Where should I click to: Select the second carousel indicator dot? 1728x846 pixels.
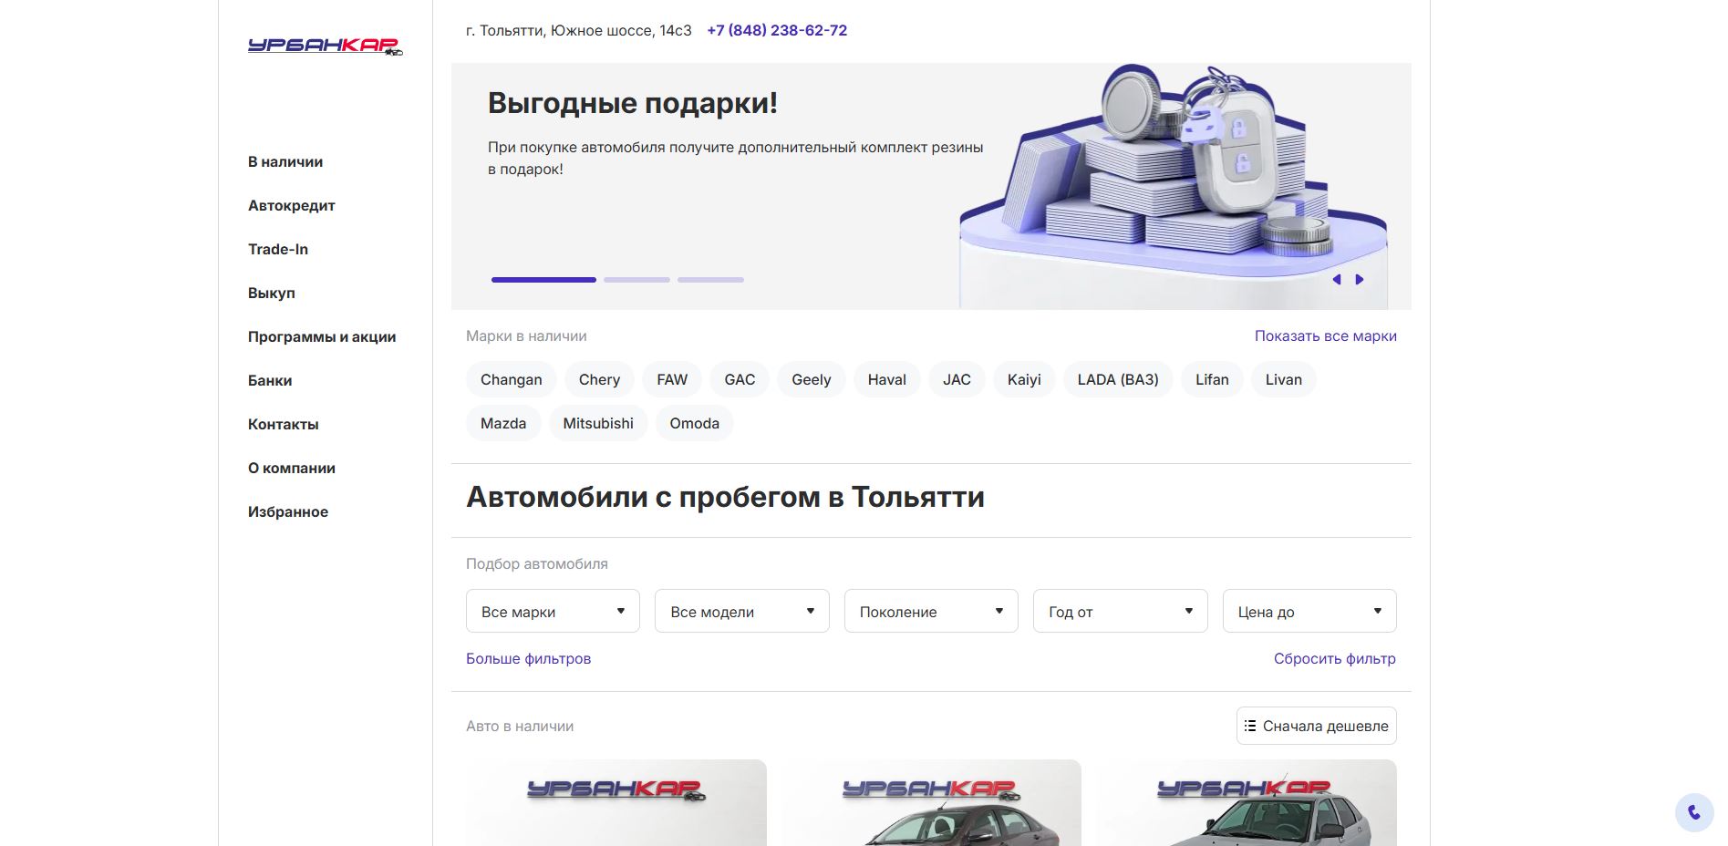(636, 279)
